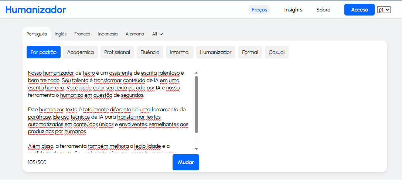Open the Sobre page link
This screenshot has height=184, width=402.
[x=323, y=10]
